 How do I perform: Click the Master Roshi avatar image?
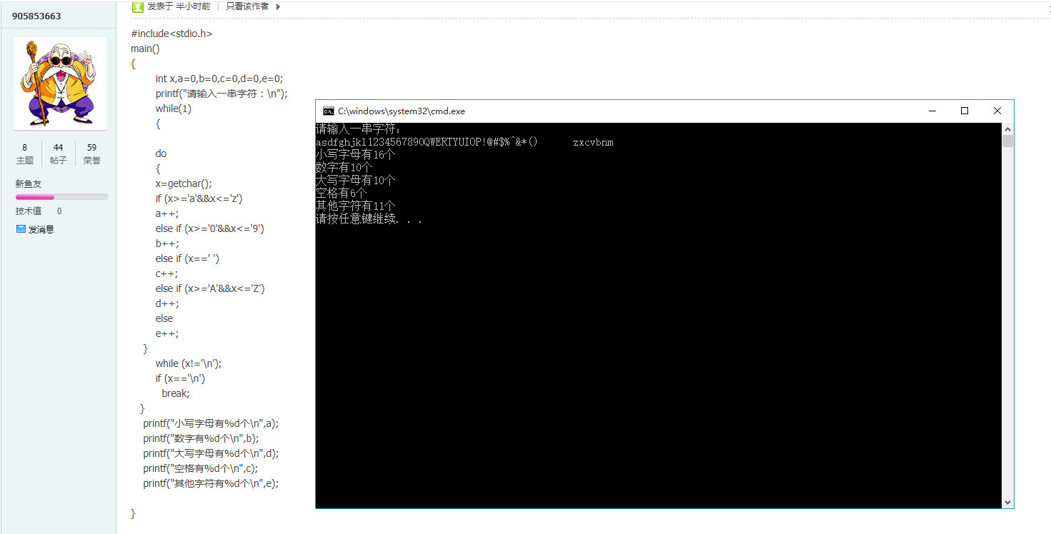click(x=60, y=84)
